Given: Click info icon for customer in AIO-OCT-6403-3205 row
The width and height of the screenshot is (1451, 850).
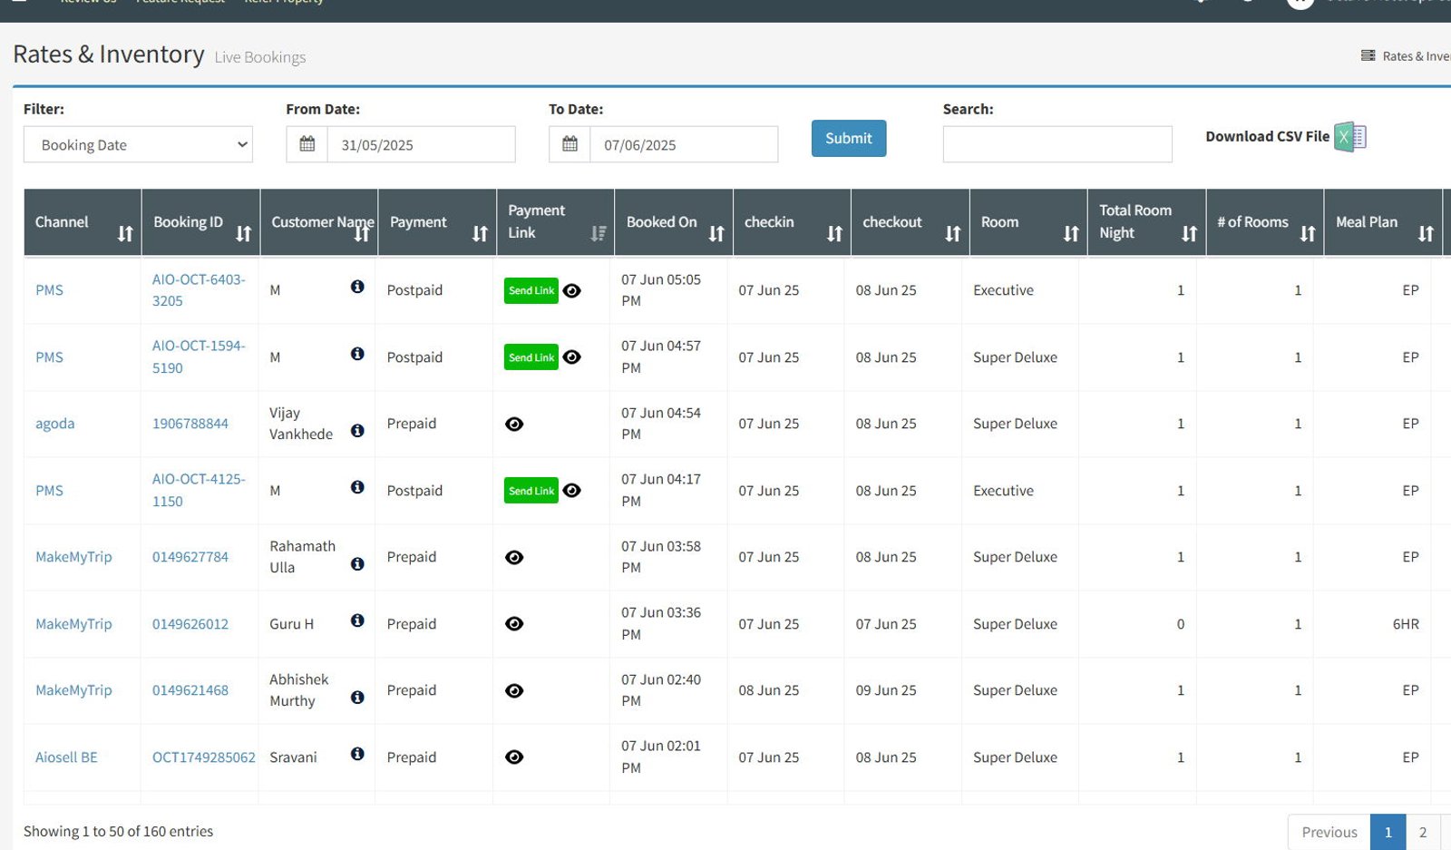Looking at the screenshot, I should coord(357,287).
